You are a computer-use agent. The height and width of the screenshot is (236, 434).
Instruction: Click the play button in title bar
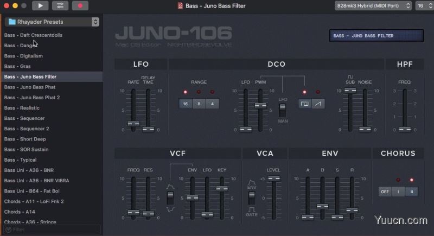[40, 5]
